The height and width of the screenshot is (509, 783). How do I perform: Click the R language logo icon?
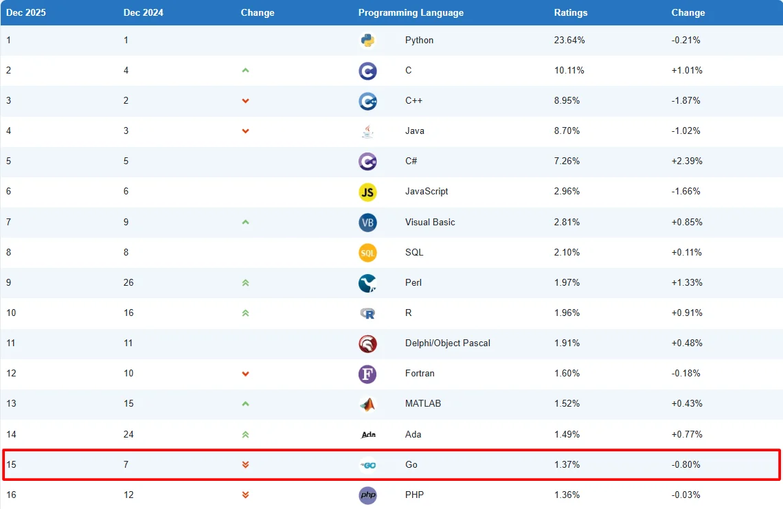coord(367,314)
